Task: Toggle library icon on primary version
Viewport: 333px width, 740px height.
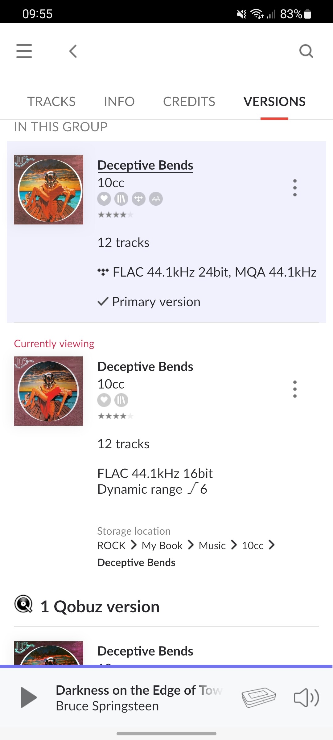Action: (x=121, y=199)
